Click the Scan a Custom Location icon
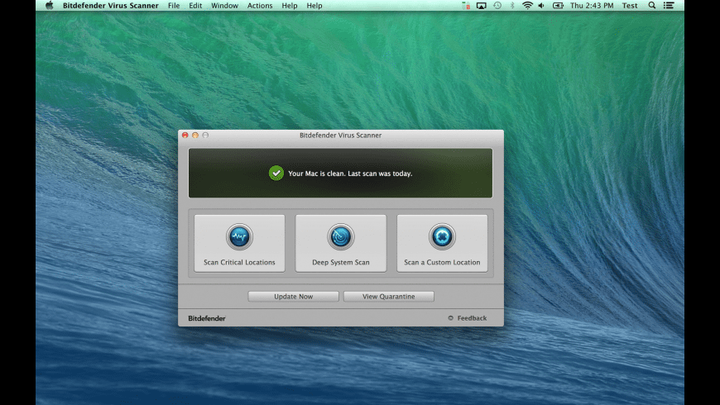 tap(442, 236)
